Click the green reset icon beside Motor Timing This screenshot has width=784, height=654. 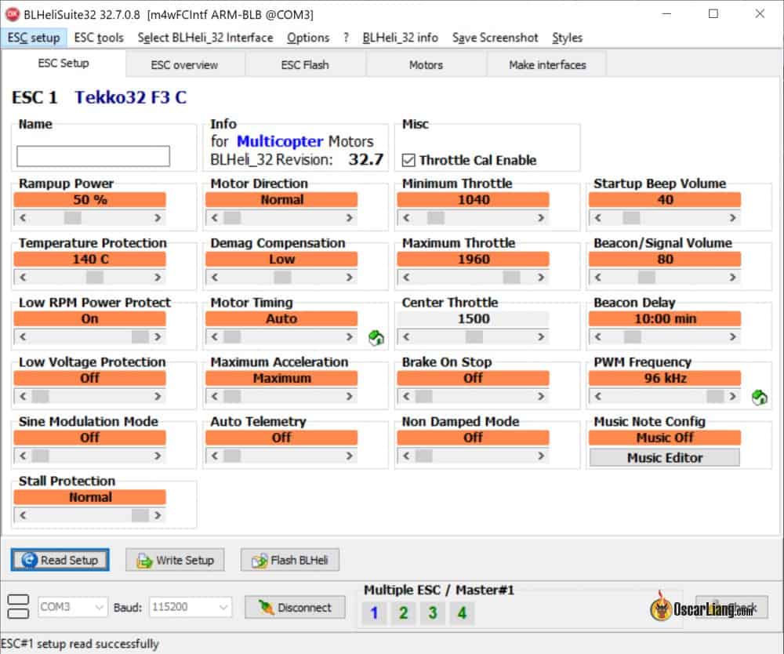click(376, 338)
